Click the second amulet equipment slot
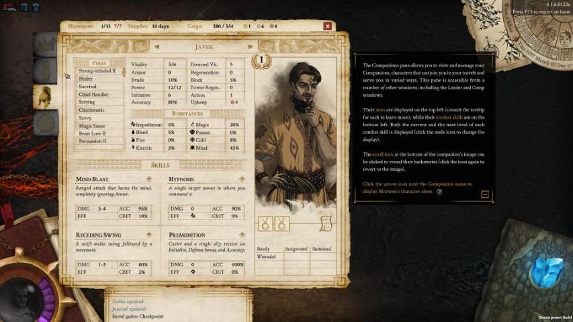 click(281, 222)
